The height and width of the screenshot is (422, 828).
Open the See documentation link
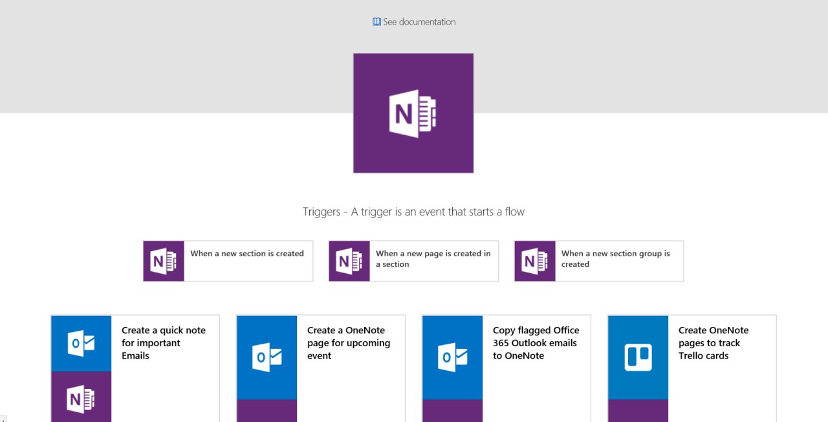(414, 22)
